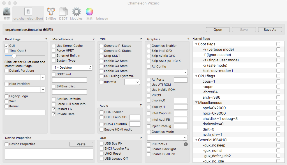Screen dimensions: 287x165
Task: Uncheck the GUI checkbox
Action: click(x=6, y=46)
